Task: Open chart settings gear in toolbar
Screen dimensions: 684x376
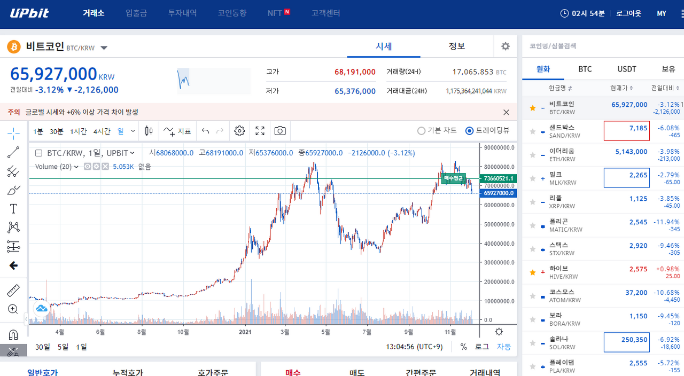Action: [x=239, y=131]
